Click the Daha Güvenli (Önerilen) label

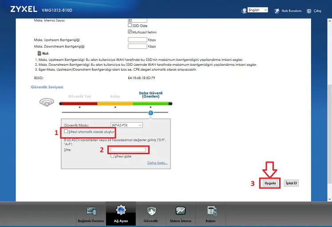pyautogui.click(x=151, y=95)
